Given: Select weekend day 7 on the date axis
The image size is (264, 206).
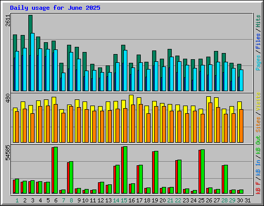Looking at the screenshot, I should pyautogui.click(x=63, y=200).
